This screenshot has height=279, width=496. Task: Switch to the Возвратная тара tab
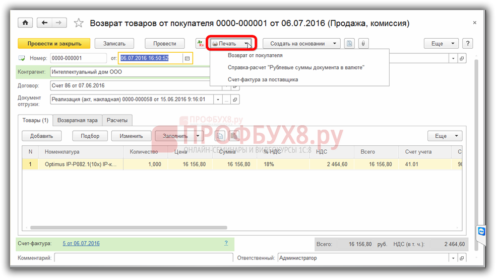click(77, 120)
